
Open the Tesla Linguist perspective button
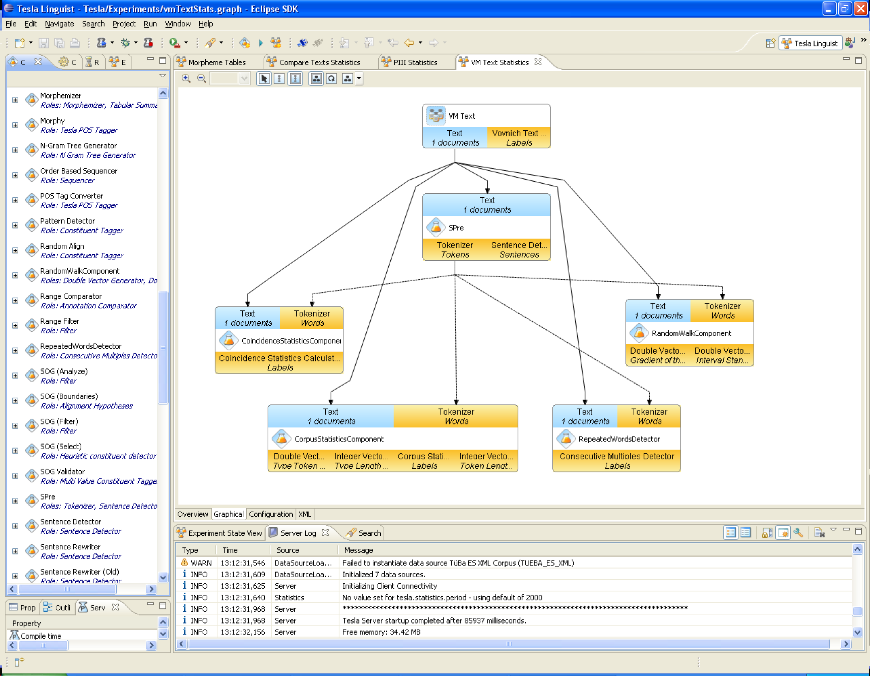(811, 43)
